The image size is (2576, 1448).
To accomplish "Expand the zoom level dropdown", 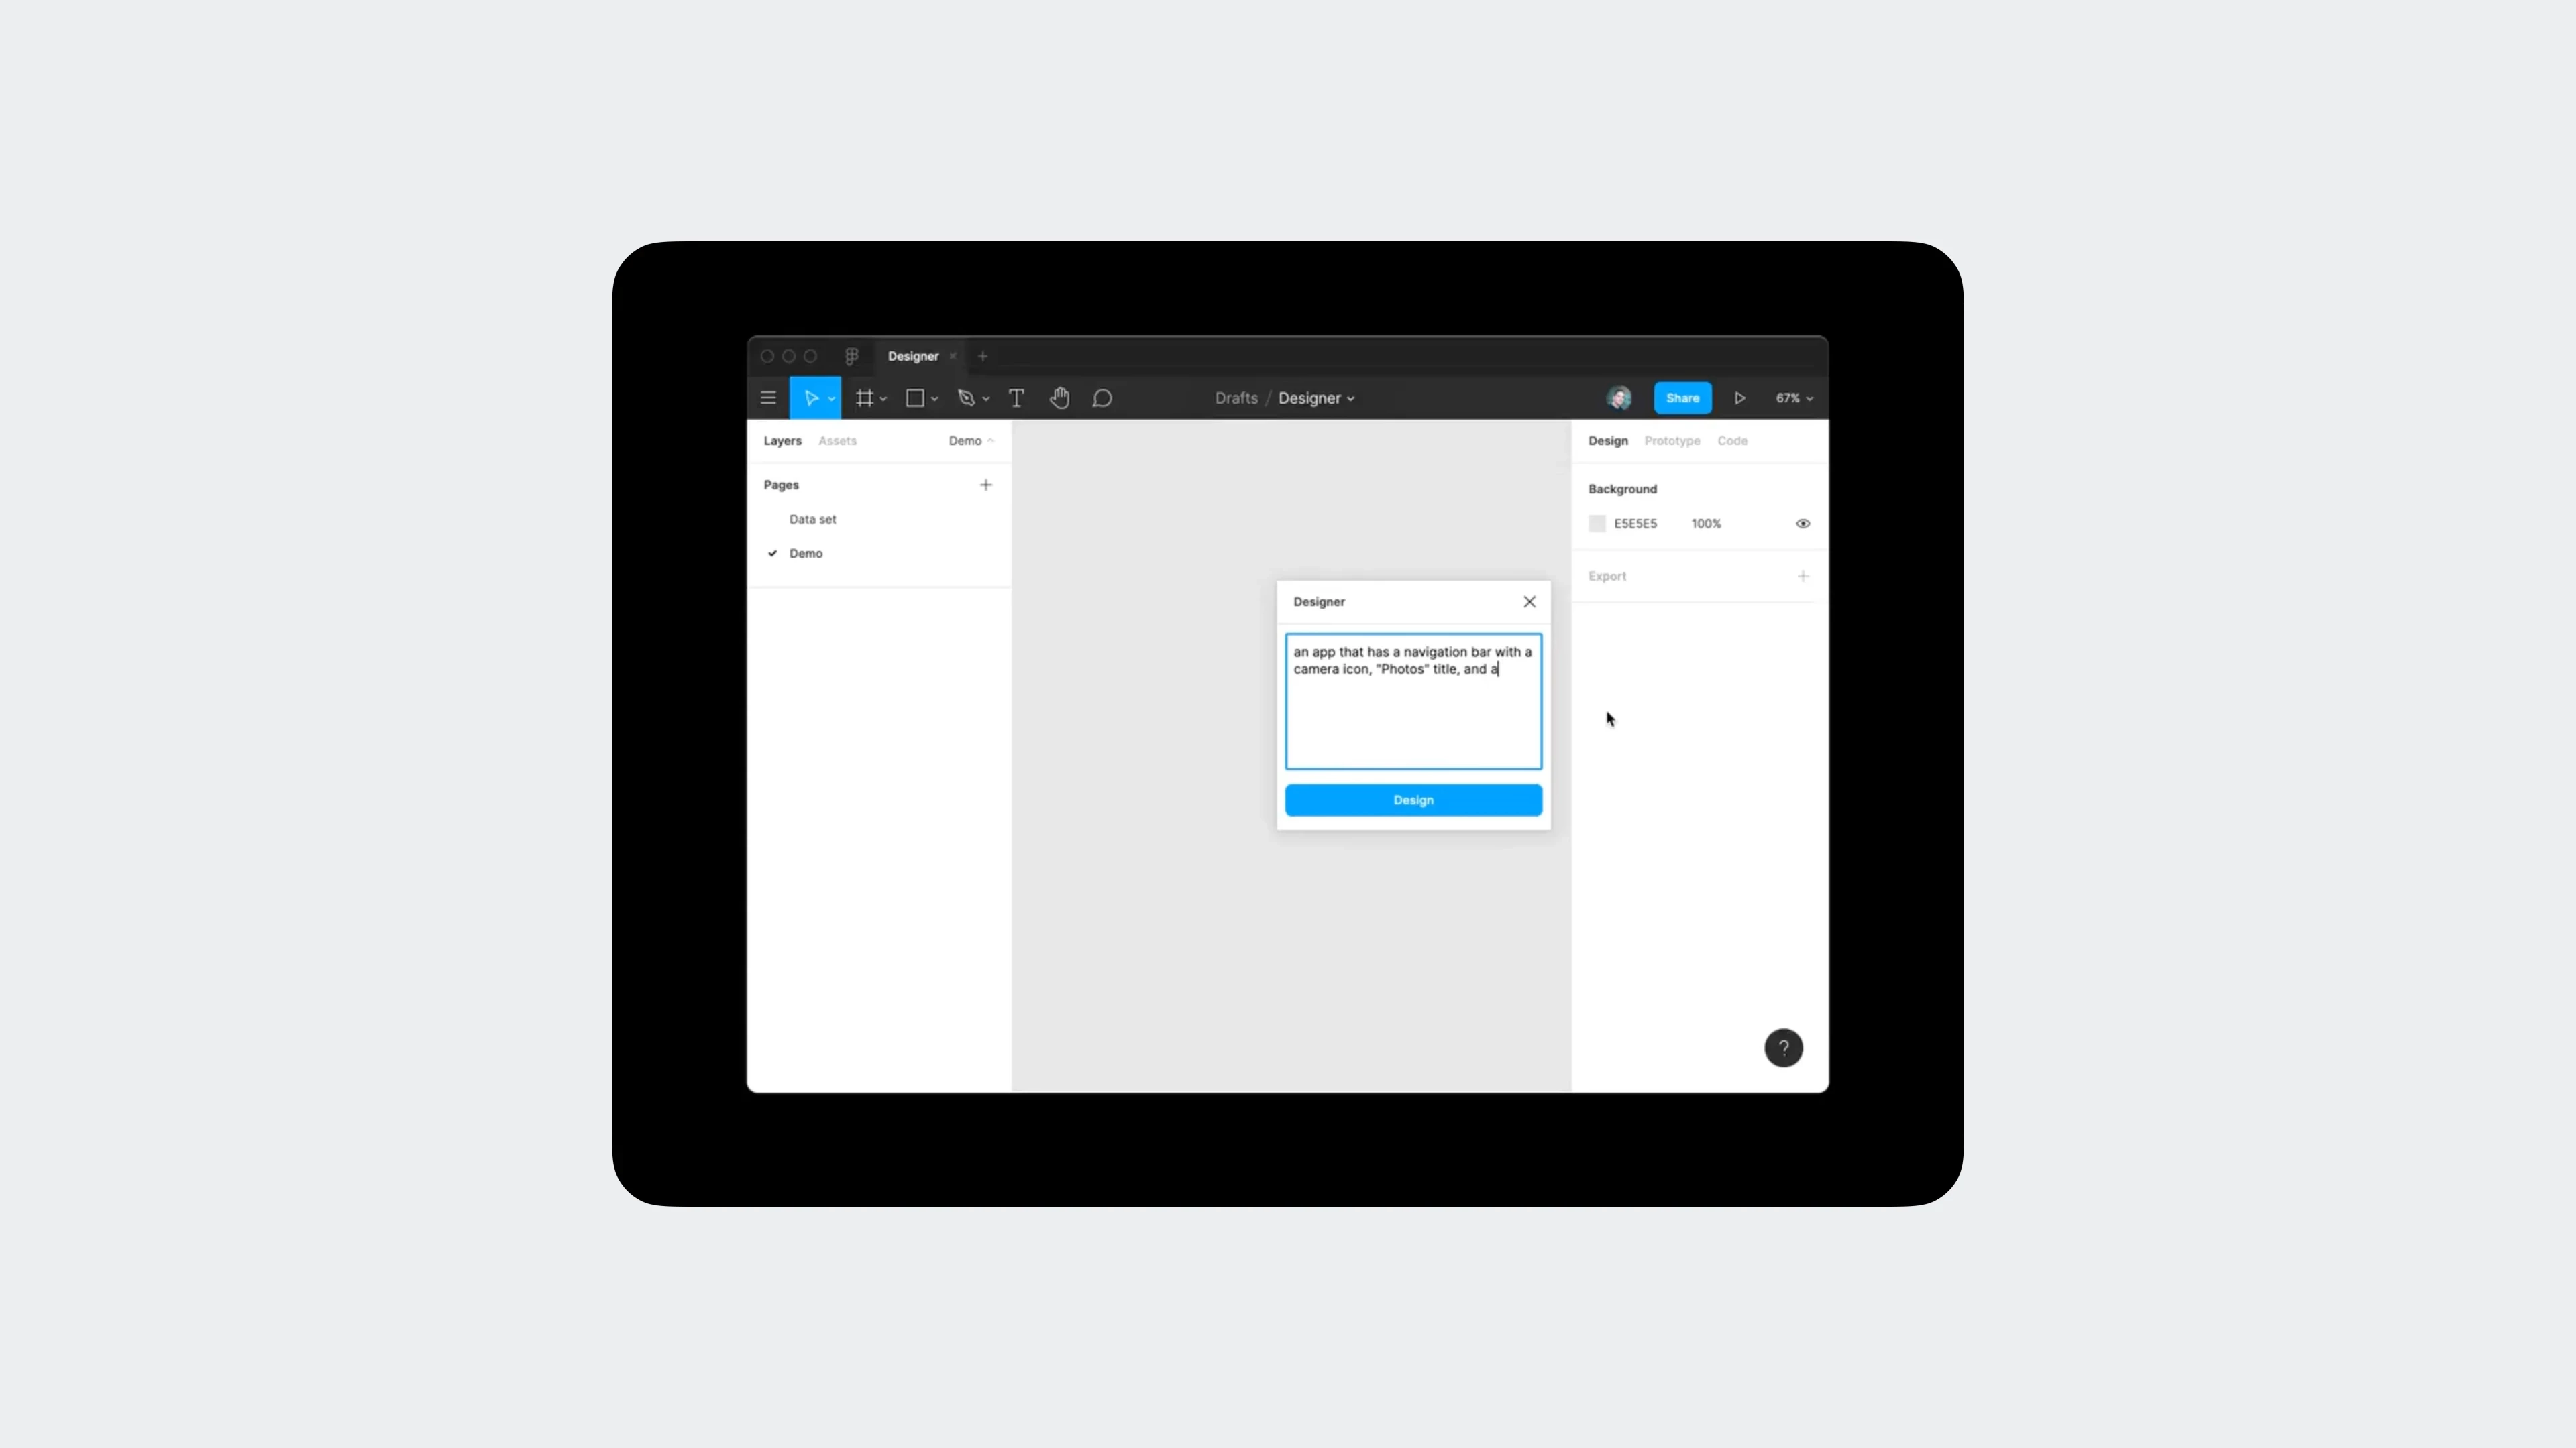I will click(x=1794, y=398).
